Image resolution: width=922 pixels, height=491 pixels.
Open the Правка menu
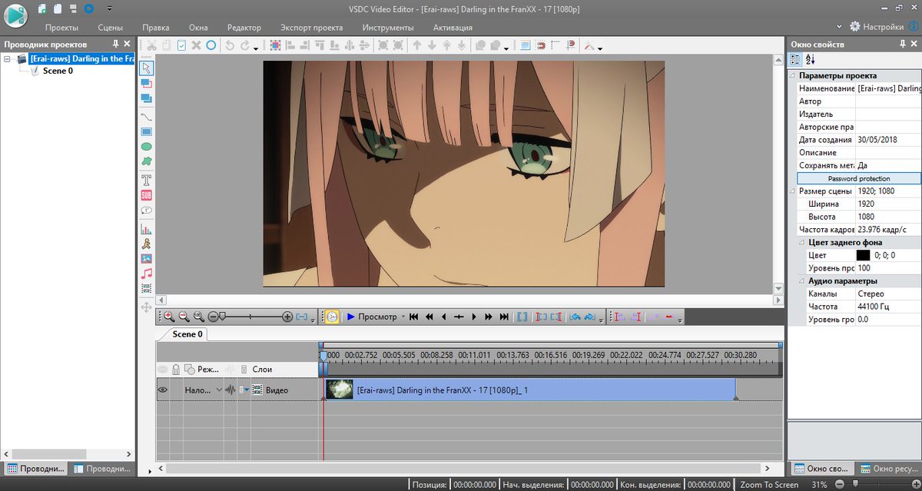156,28
